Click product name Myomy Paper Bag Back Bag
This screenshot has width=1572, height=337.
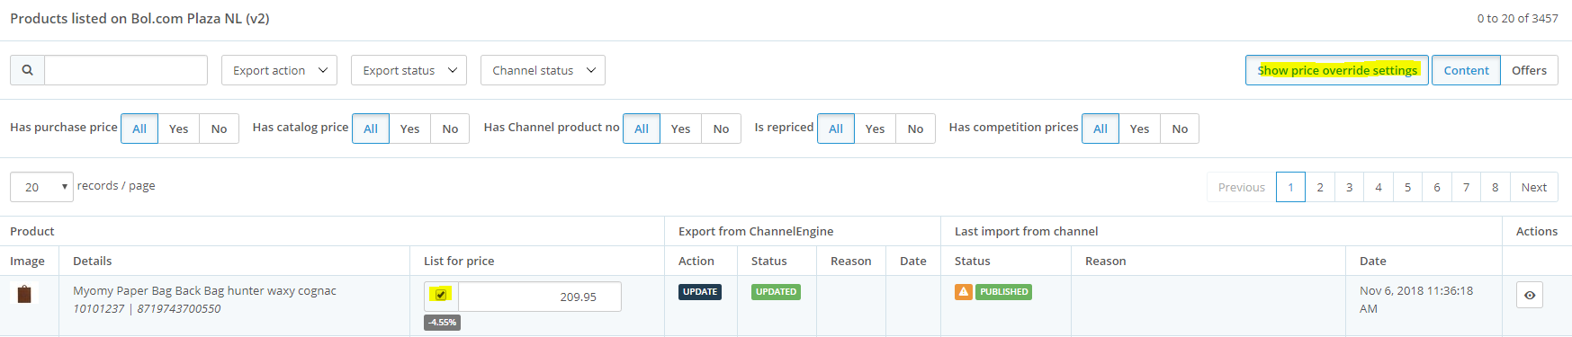coord(204,290)
